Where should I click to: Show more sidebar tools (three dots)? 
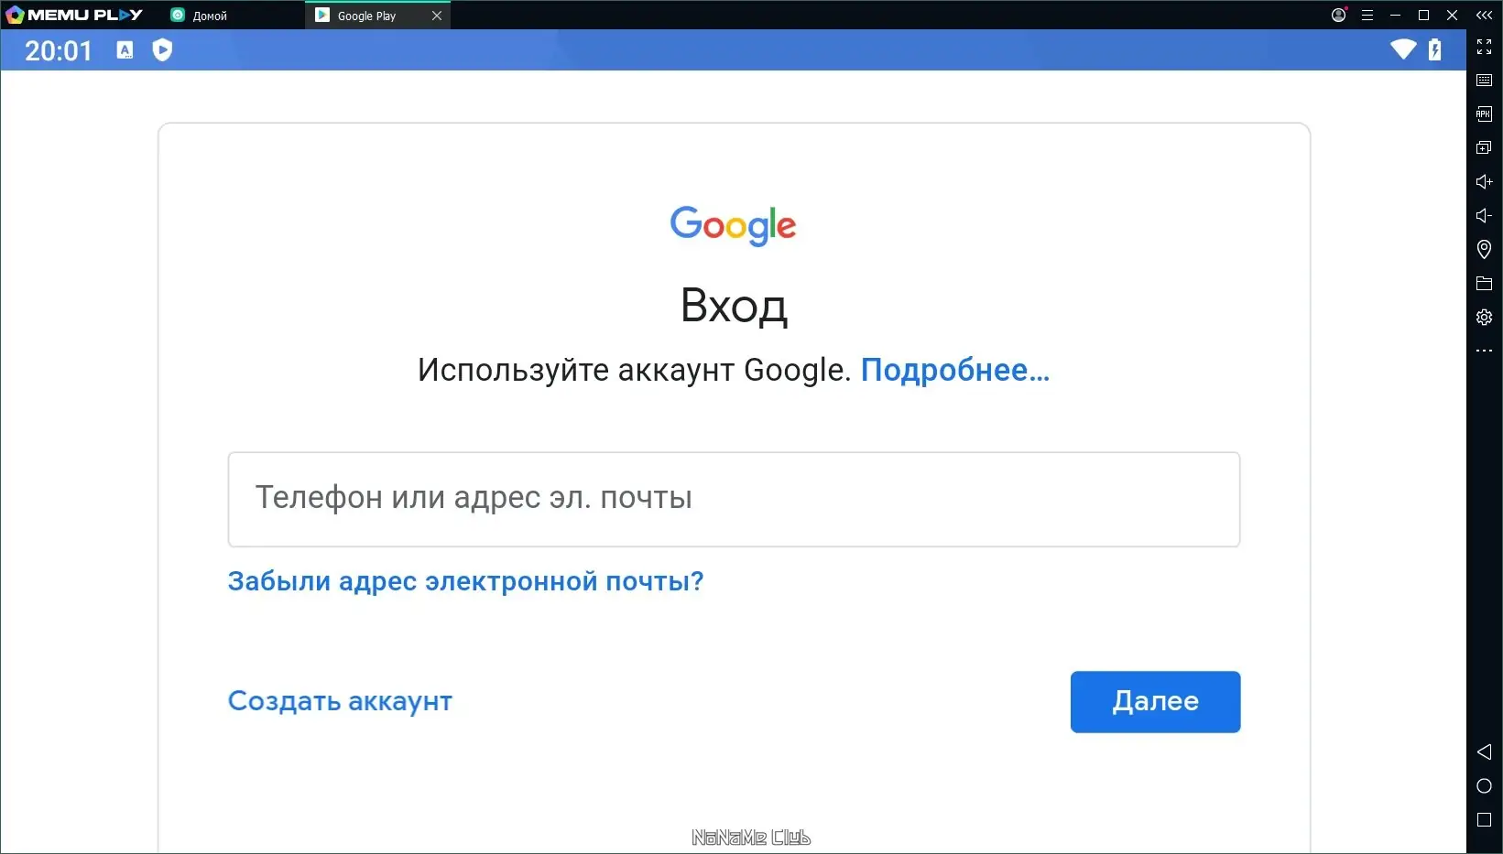(x=1484, y=351)
